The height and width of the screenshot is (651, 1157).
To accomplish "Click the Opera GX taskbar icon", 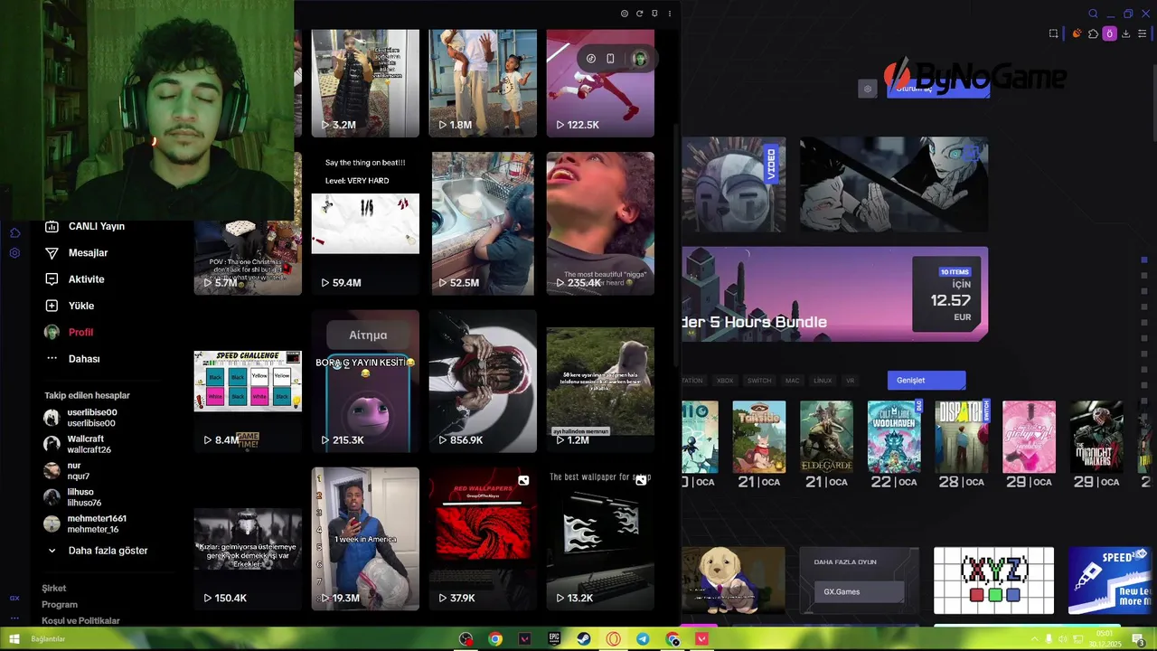I will click(614, 639).
